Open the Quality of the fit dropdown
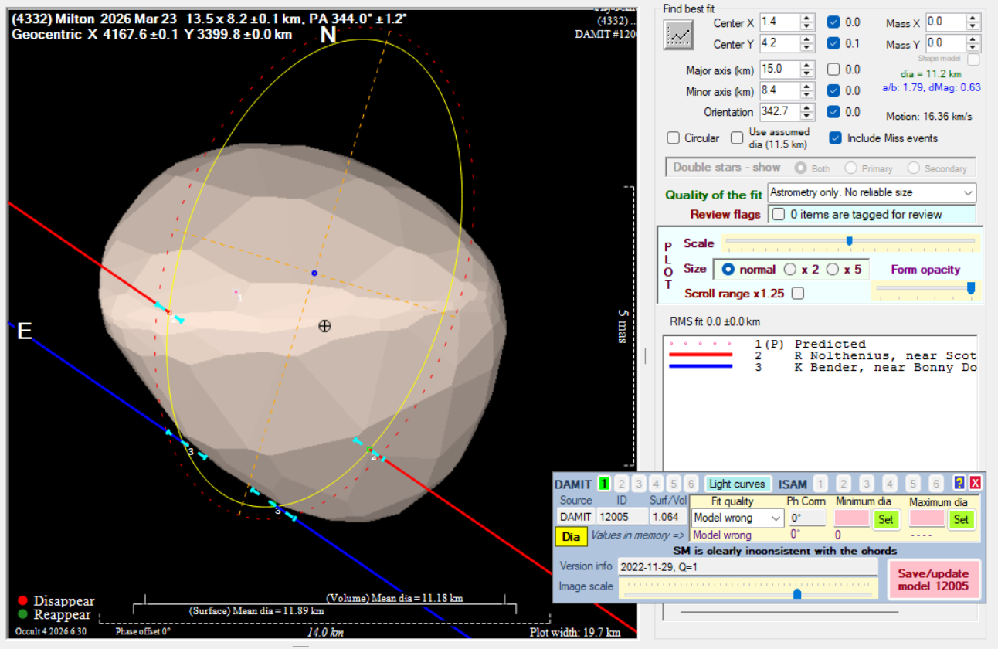The width and height of the screenshot is (998, 649). tap(872, 192)
